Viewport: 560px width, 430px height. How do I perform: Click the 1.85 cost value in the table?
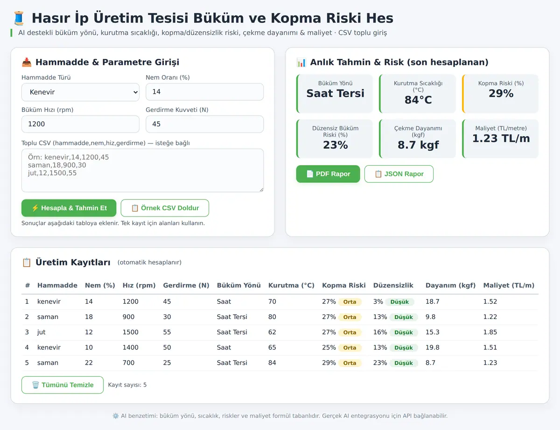(x=490, y=332)
